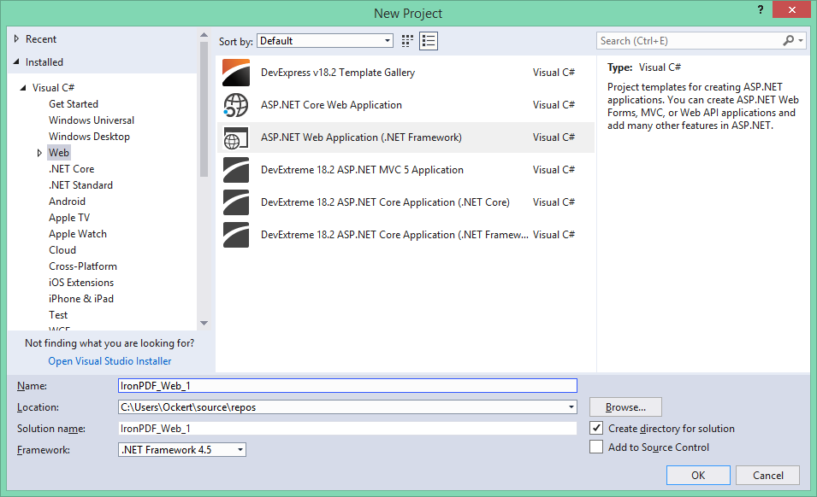817x497 pixels.
Task: Select Cross-Platform category
Action: coord(83,266)
